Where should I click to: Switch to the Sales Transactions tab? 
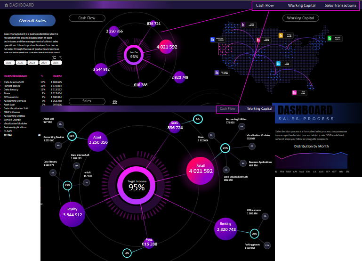[x=340, y=6]
